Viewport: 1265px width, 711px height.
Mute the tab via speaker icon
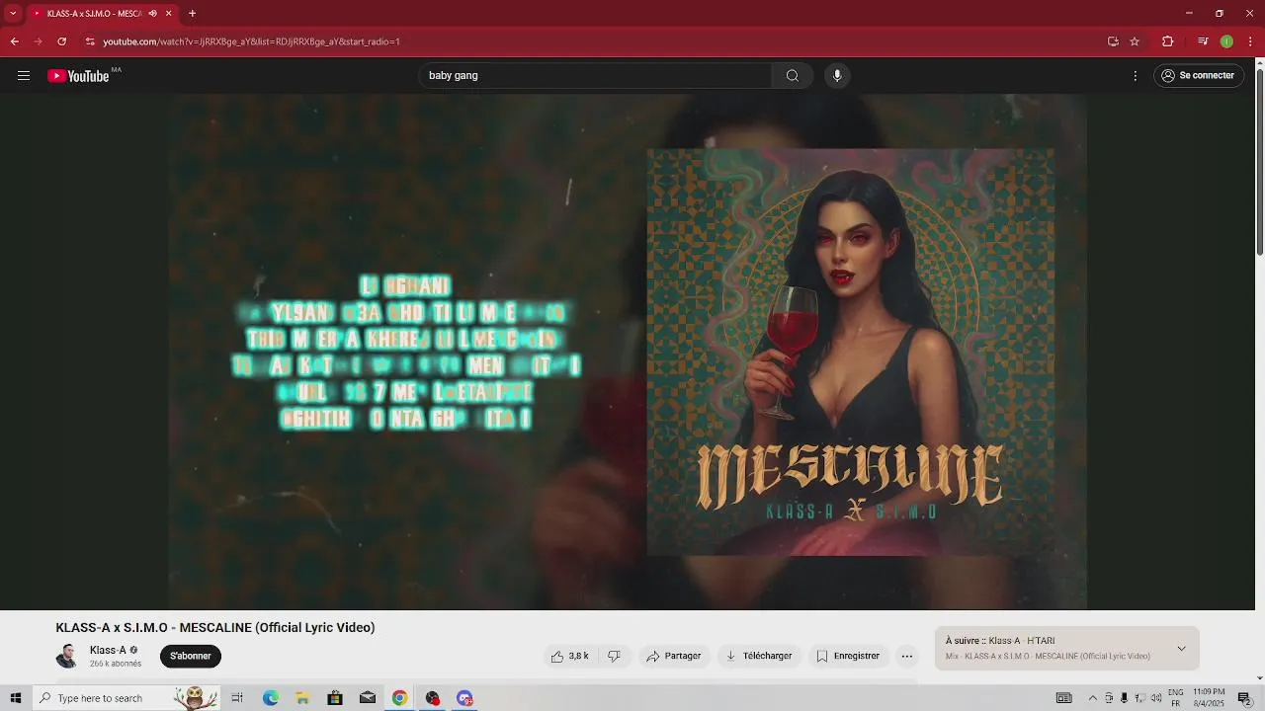pos(152,14)
